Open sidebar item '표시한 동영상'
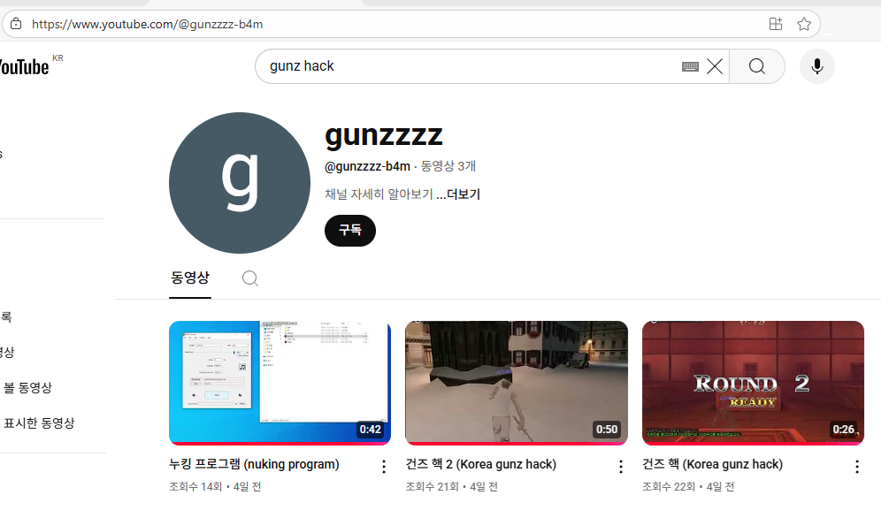This screenshot has width=881, height=518. click(x=39, y=423)
